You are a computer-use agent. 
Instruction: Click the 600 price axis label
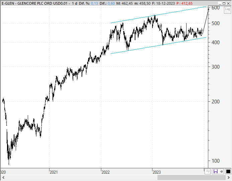pyautogui.click(x=216, y=8)
